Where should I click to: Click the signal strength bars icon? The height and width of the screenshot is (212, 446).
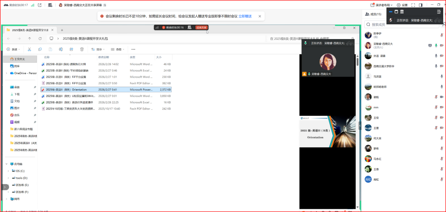coord(33,5)
